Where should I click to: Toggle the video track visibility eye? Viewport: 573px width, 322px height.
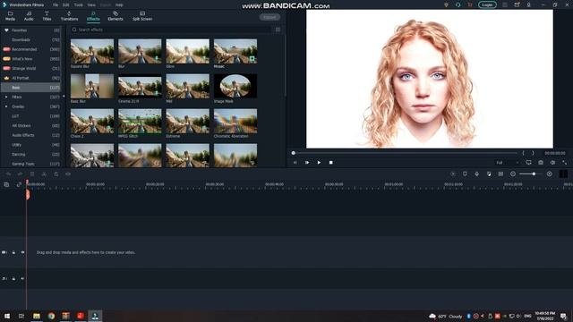tap(22, 252)
